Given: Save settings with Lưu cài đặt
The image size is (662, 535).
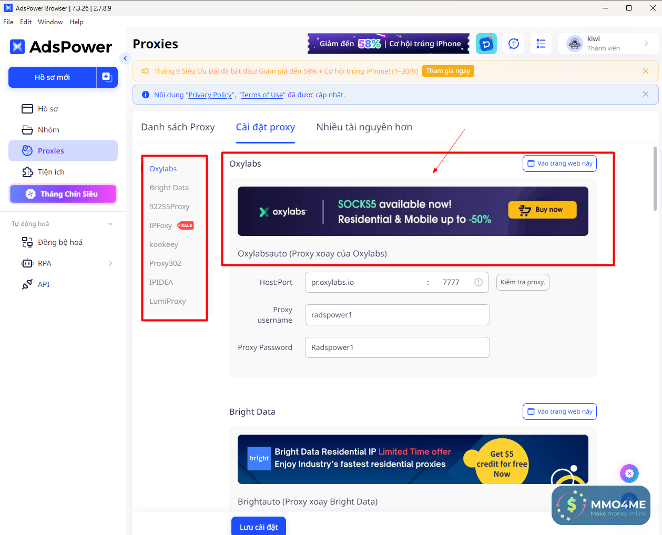Looking at the screenshot, I should tap(259, 526).
